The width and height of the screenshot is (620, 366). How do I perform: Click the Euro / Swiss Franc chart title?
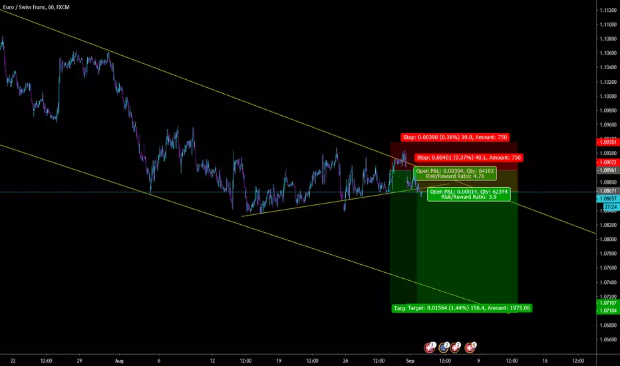[36, 7]
